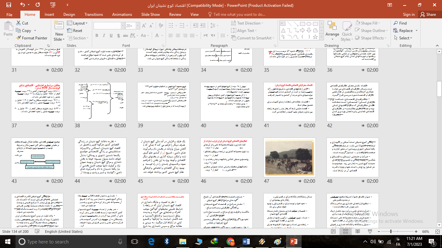Switch to the Insert tab

49,15
